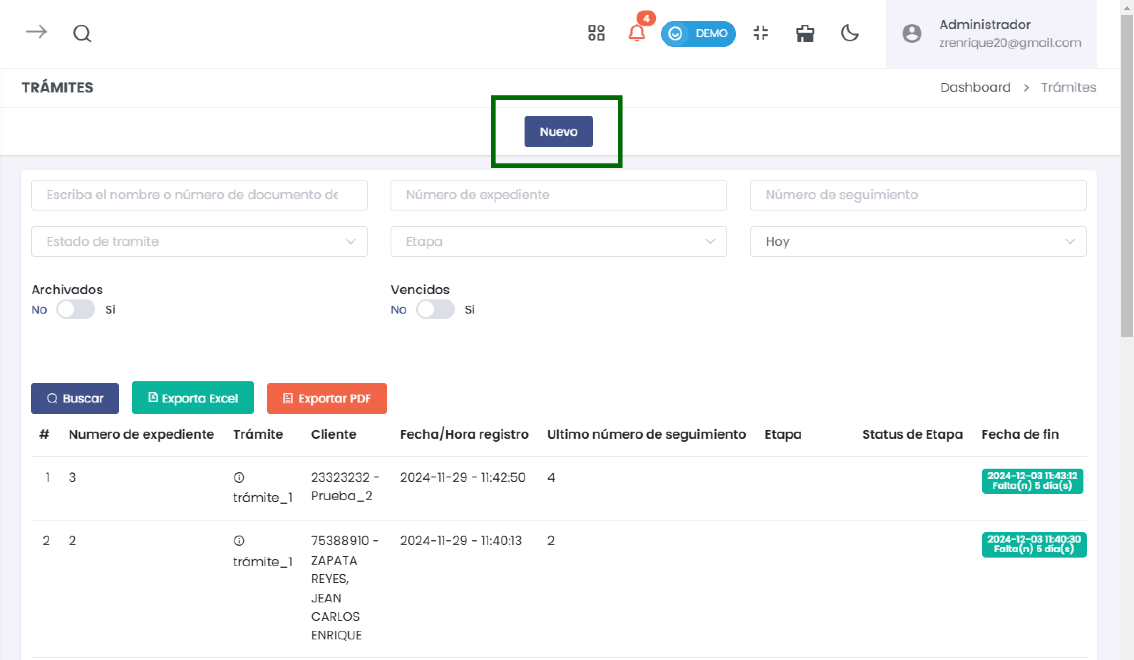The image size is (1134, 660).
Task: Select Trámites in the breadcrumb
Action: point(1069,87)
